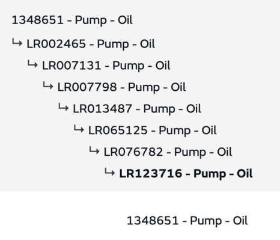This screenshot has width=280, height=240.
Task: Click the arrow icon before LR013487
Action: pos(63,107)
